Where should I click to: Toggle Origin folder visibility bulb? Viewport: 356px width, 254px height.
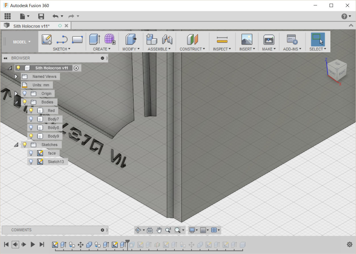pyautogui.click(x=25, y=93)
